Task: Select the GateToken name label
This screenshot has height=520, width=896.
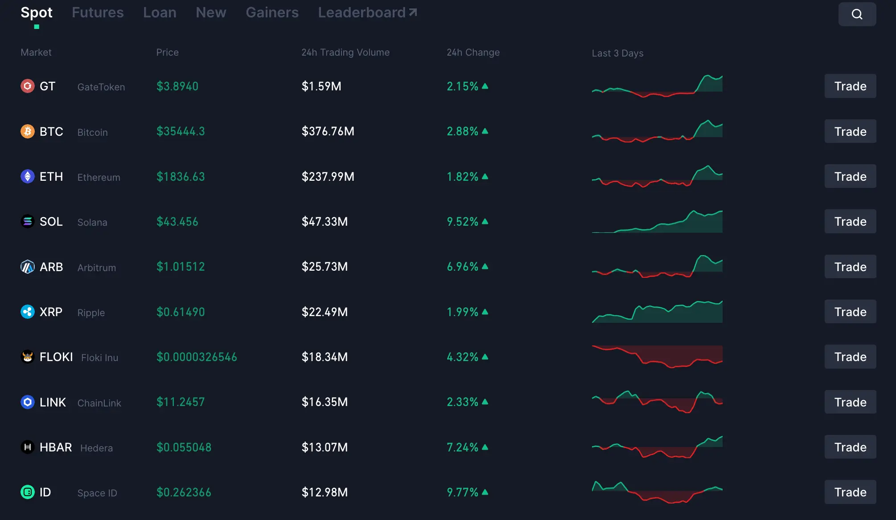Action: (x=101, y=87)
